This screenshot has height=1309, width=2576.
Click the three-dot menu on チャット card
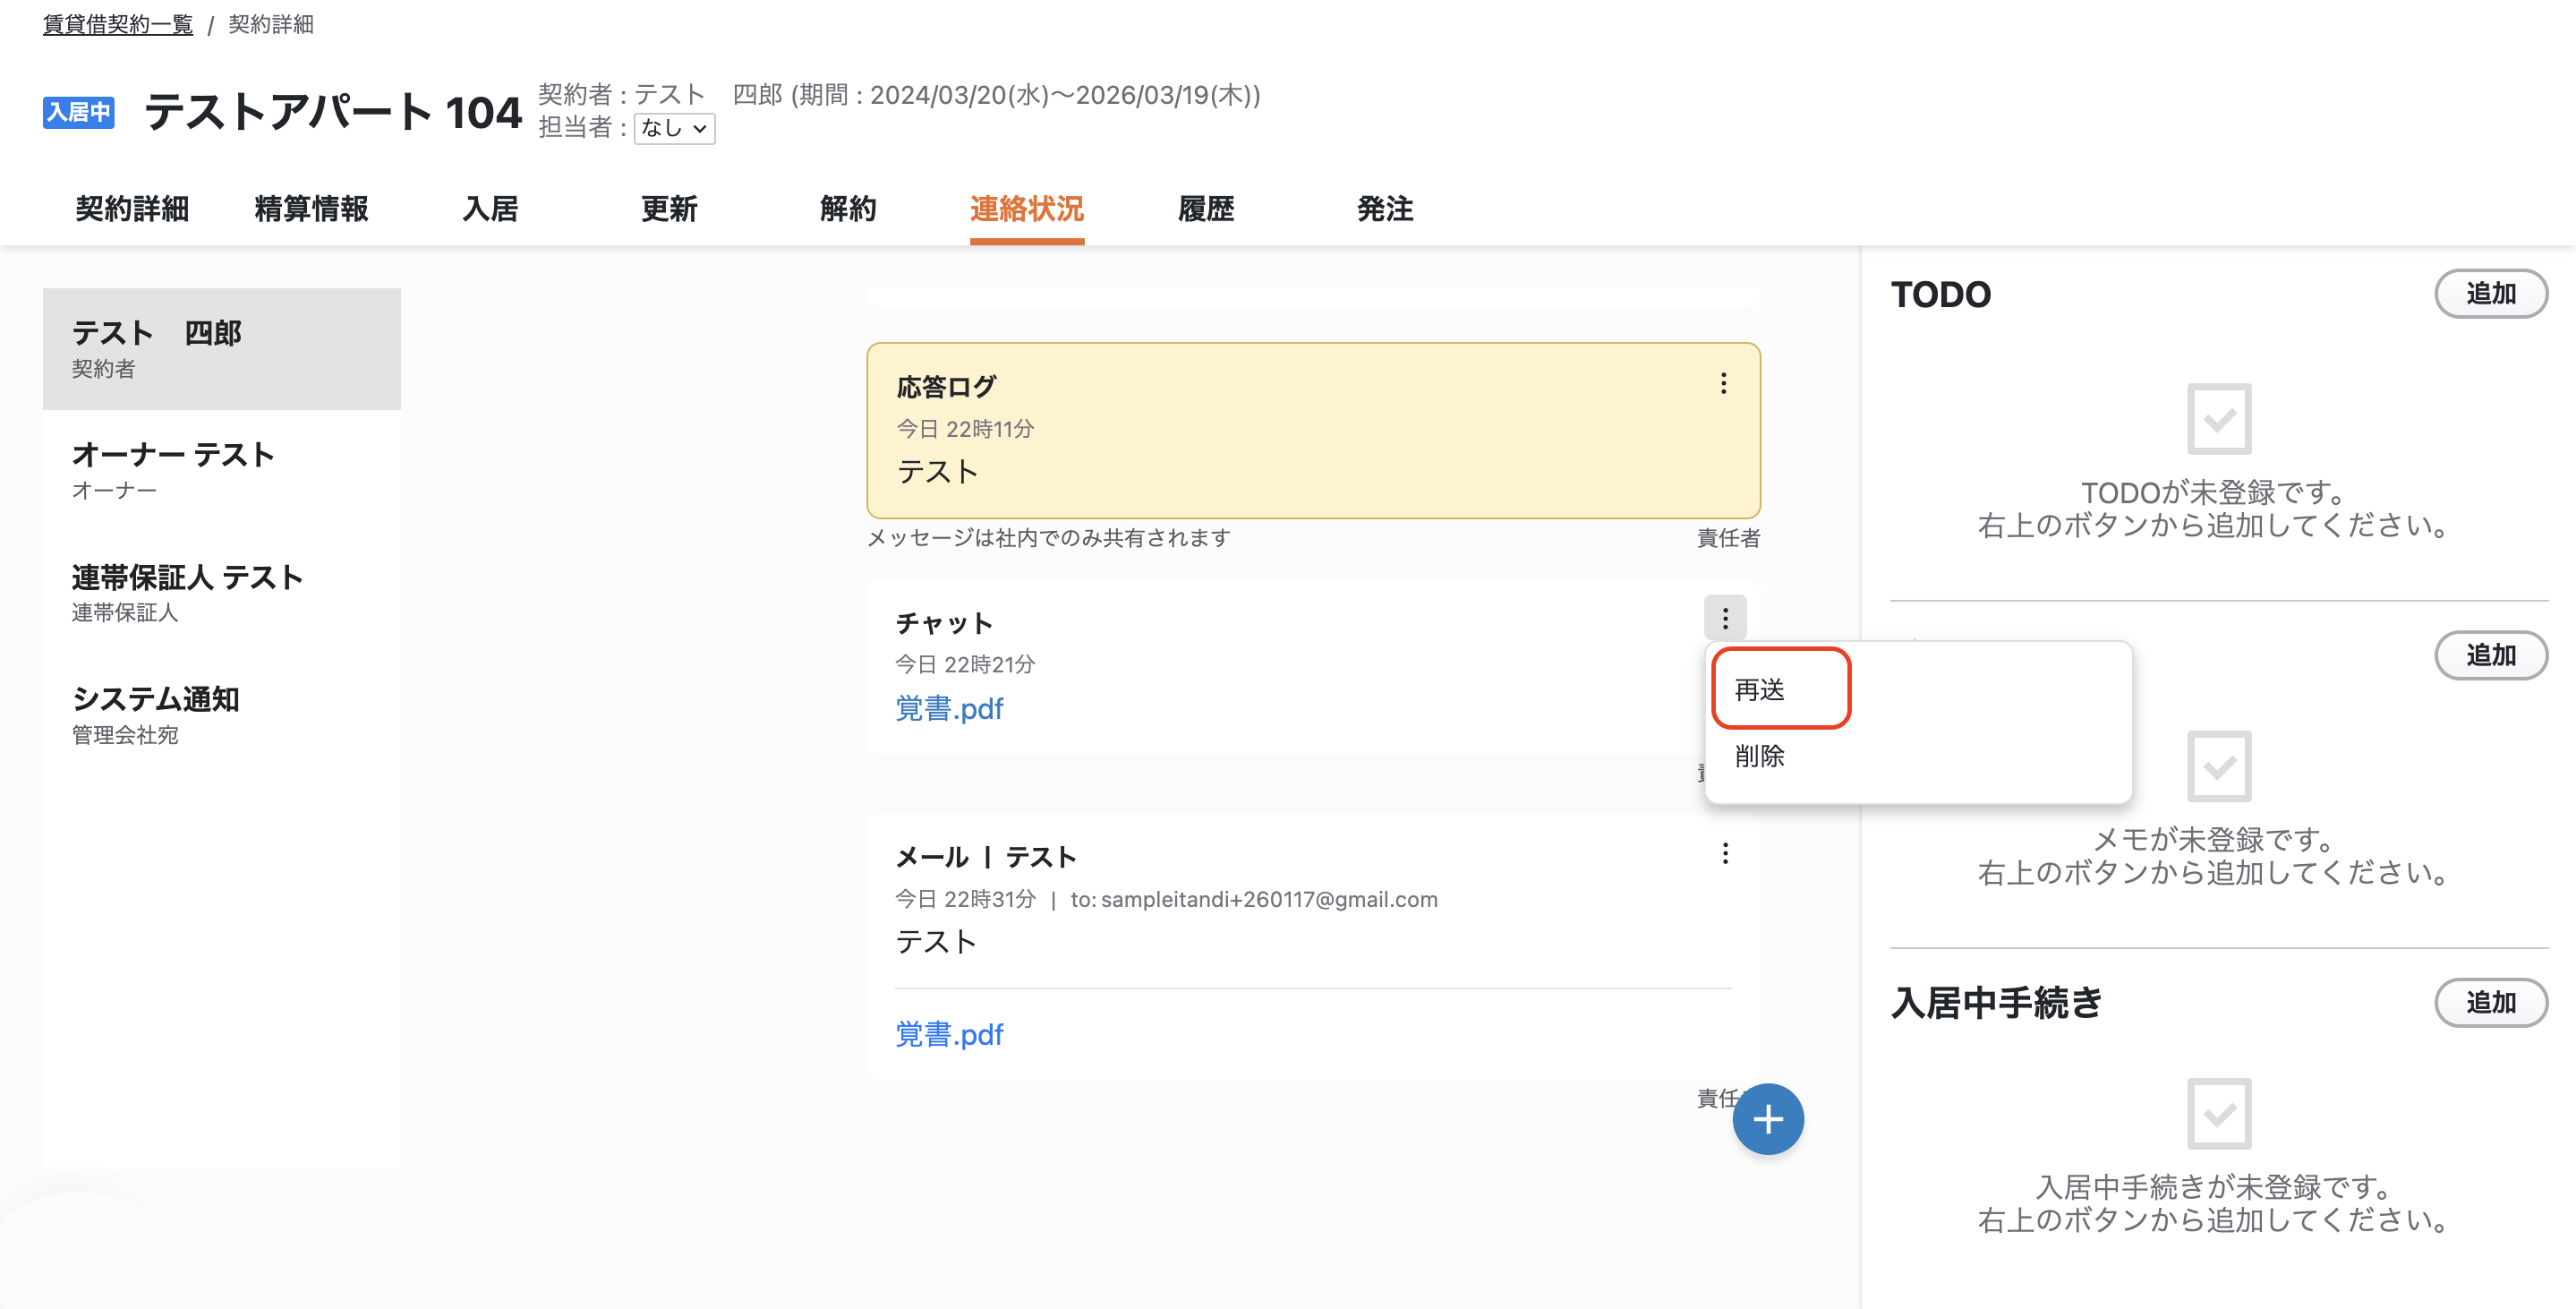click(1725, 619)
